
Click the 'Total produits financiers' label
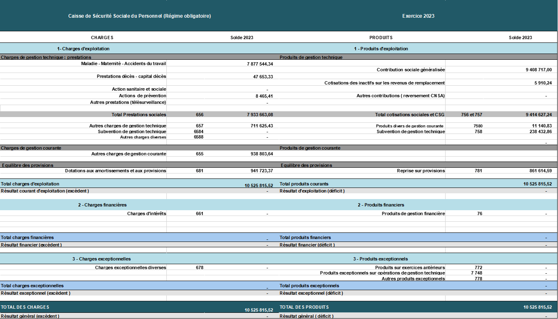click(x=305, y=237)
